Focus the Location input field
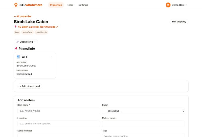This screenshot has height=137, width=202. pos(59,124)
